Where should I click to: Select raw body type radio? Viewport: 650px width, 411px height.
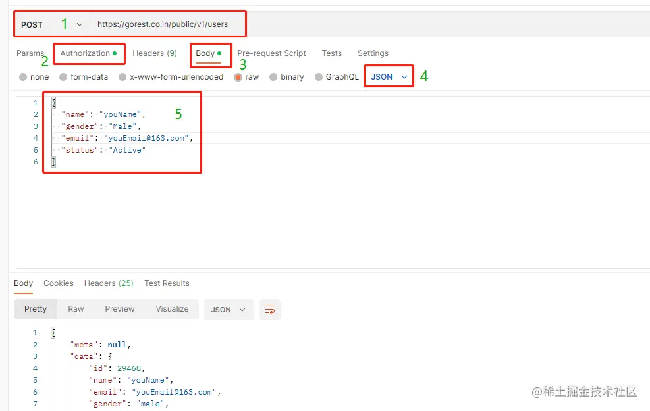coord(238,77)
